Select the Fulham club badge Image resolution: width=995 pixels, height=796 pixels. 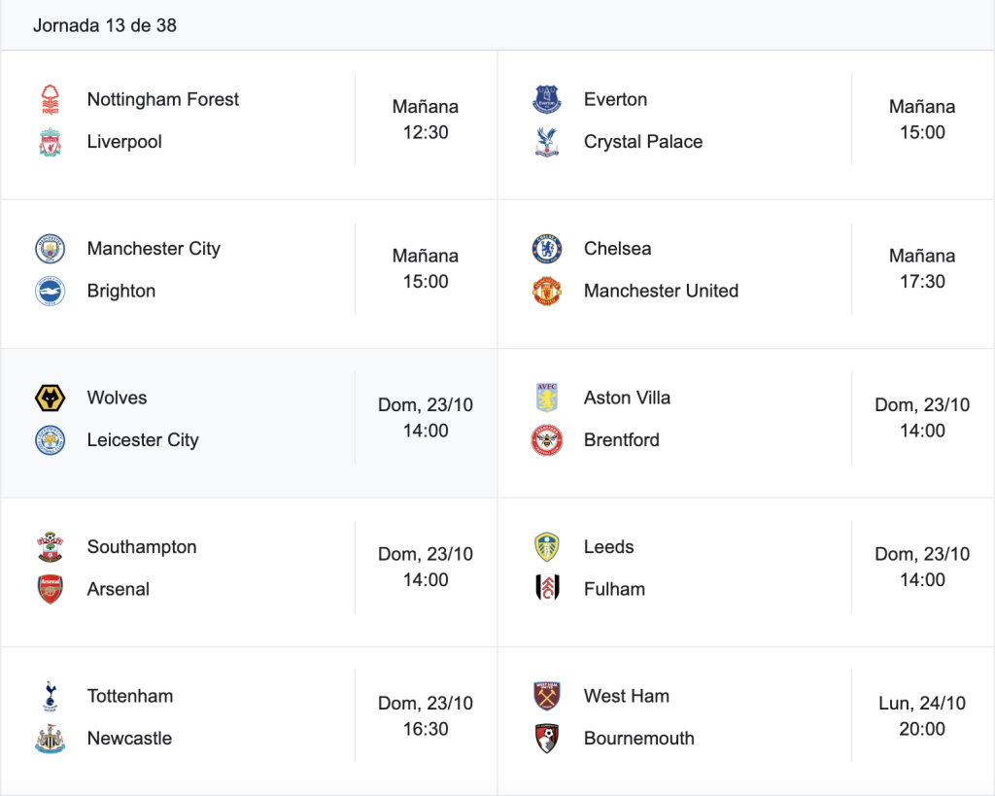pyautogui.click(x=547, y=590)
